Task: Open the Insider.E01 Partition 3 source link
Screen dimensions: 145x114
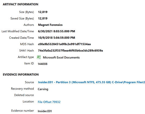Action: pyautogui.click(x=91, y=82)
